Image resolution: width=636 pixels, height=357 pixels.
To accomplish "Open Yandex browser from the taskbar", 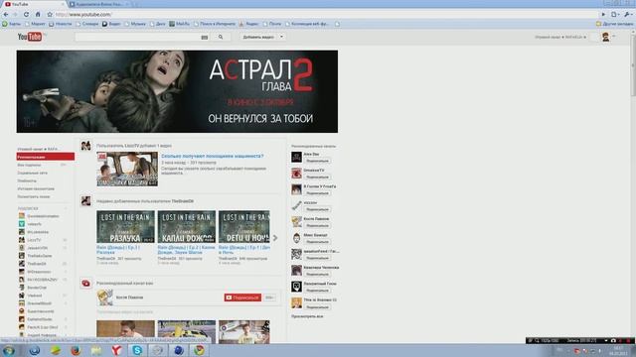I will pyautogui.click(x=117, y=350).
